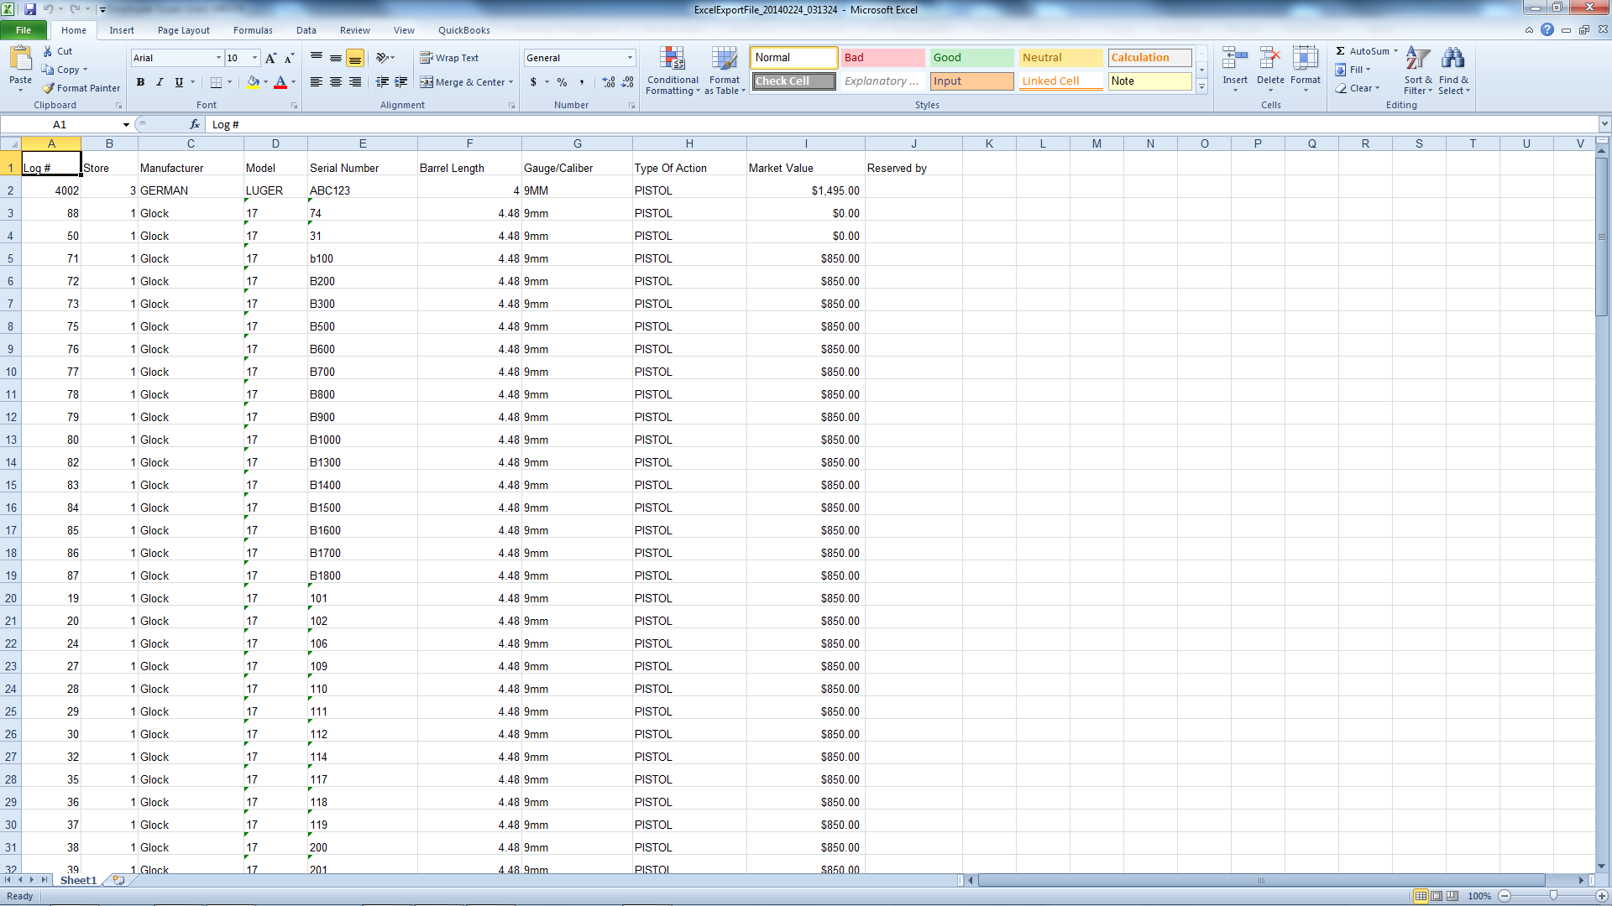Decrease font size with Shrink Font icon
Image resolution: width=1612 pixels, height=906 pixels.
[x=289, y=58]
